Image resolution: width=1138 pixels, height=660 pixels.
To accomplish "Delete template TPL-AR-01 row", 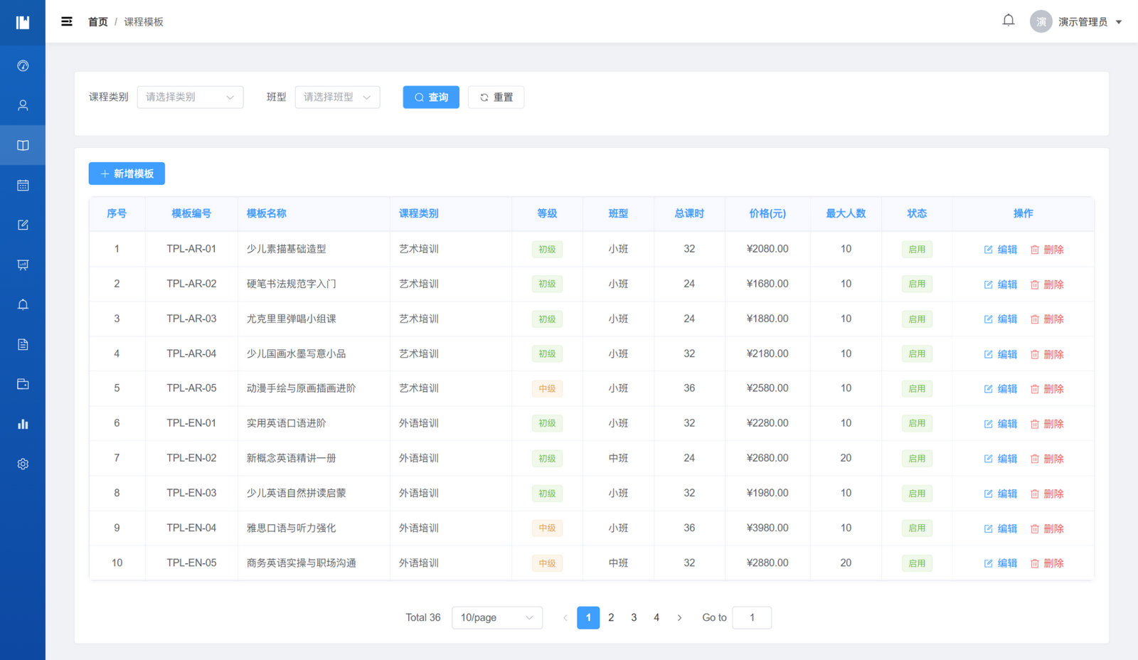I will click(x=1047, y=250).
